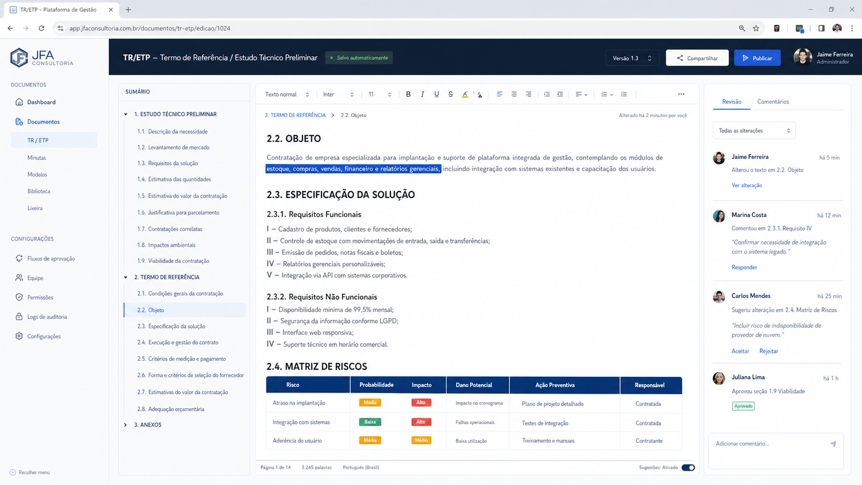Open Inter font family dropdown
Image resolution: width=862 pixels, height=485 pixels.
338,94
